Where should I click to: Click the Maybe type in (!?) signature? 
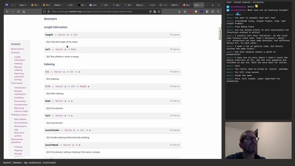tap(83, 86)
